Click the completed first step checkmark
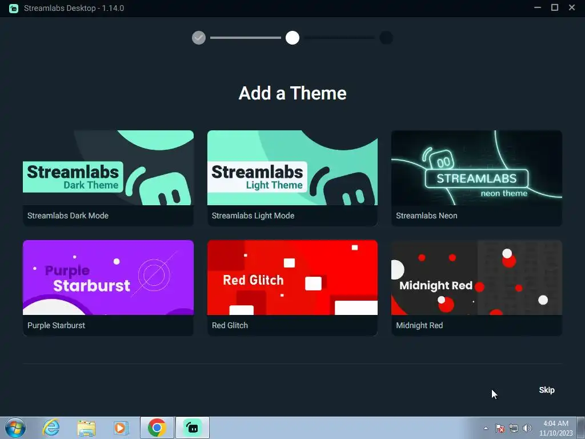 pos(199,38)
